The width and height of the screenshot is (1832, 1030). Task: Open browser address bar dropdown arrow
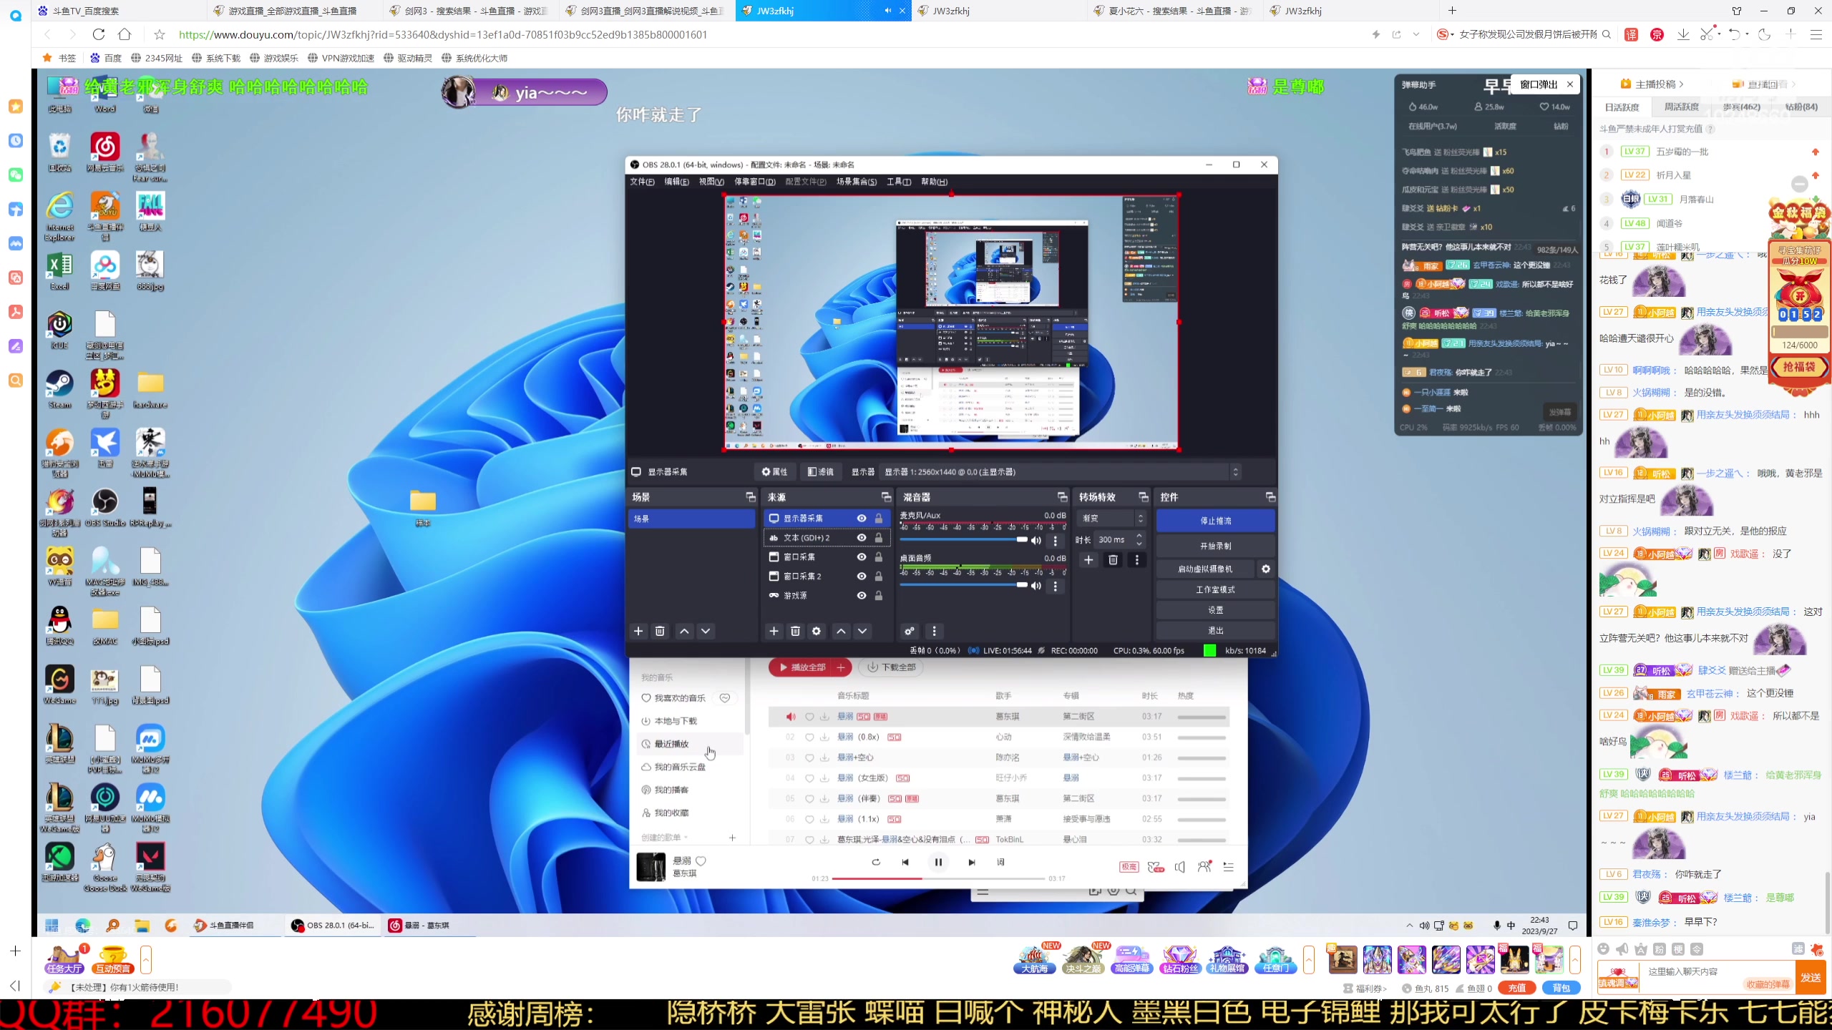pos(1416,34)
